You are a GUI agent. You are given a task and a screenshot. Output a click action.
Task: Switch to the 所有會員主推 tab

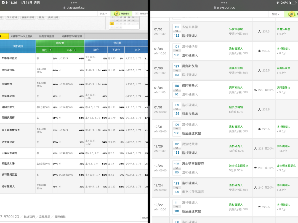point(47,36)
